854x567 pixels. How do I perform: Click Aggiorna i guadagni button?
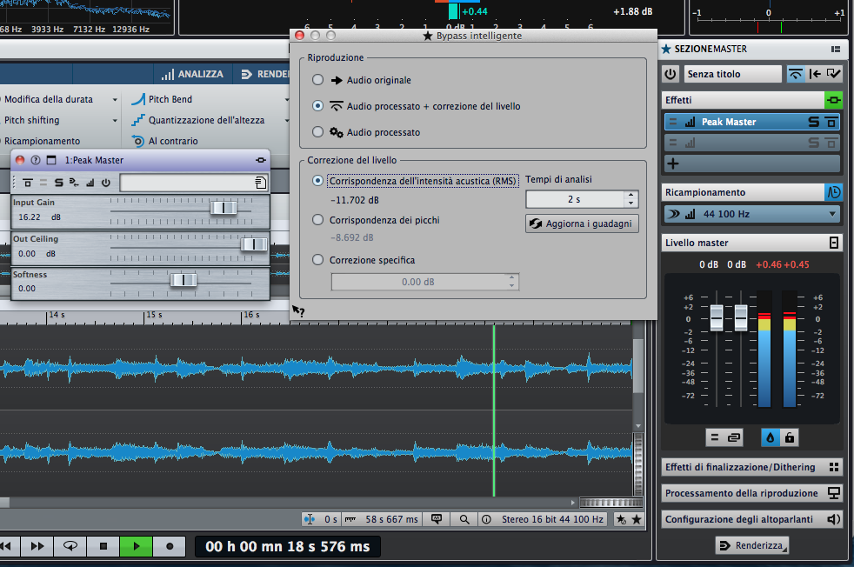click(x=582, y=223)
